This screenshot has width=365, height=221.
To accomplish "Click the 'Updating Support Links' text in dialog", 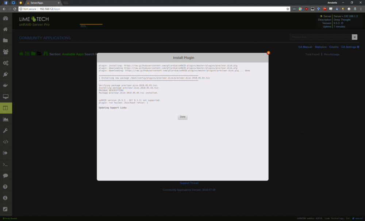I will click(x=112, y=108).
